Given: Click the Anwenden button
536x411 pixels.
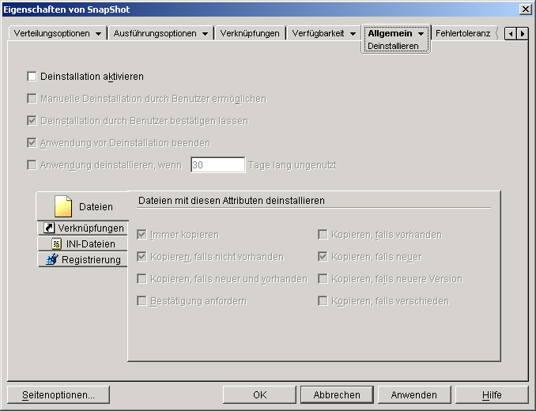Looking at the screenshot, I should (414, 394).
